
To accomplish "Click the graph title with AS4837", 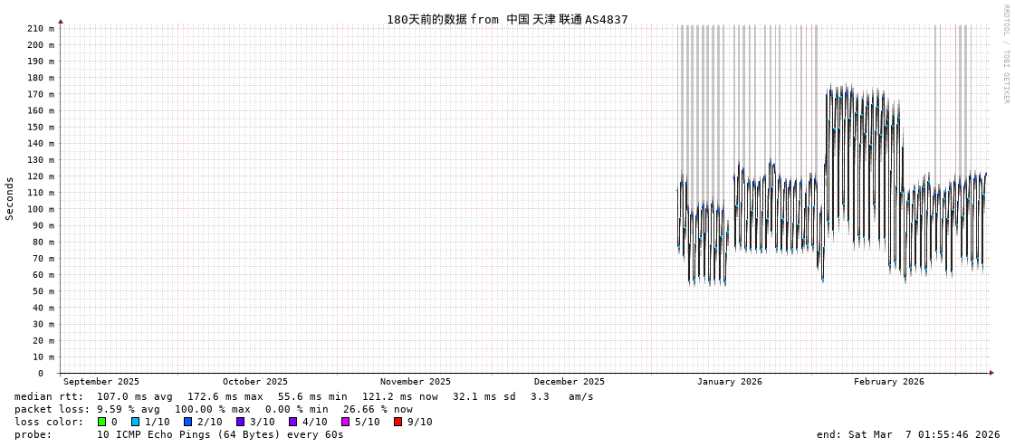I will 507,19.
